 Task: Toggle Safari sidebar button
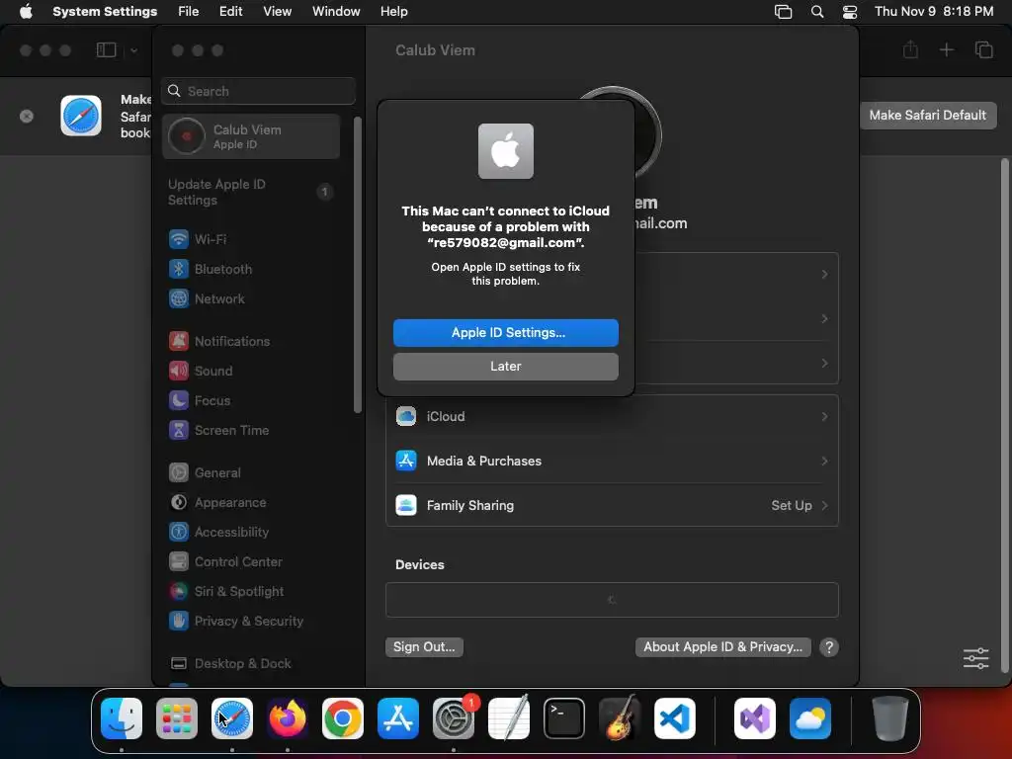click(106, 50)
